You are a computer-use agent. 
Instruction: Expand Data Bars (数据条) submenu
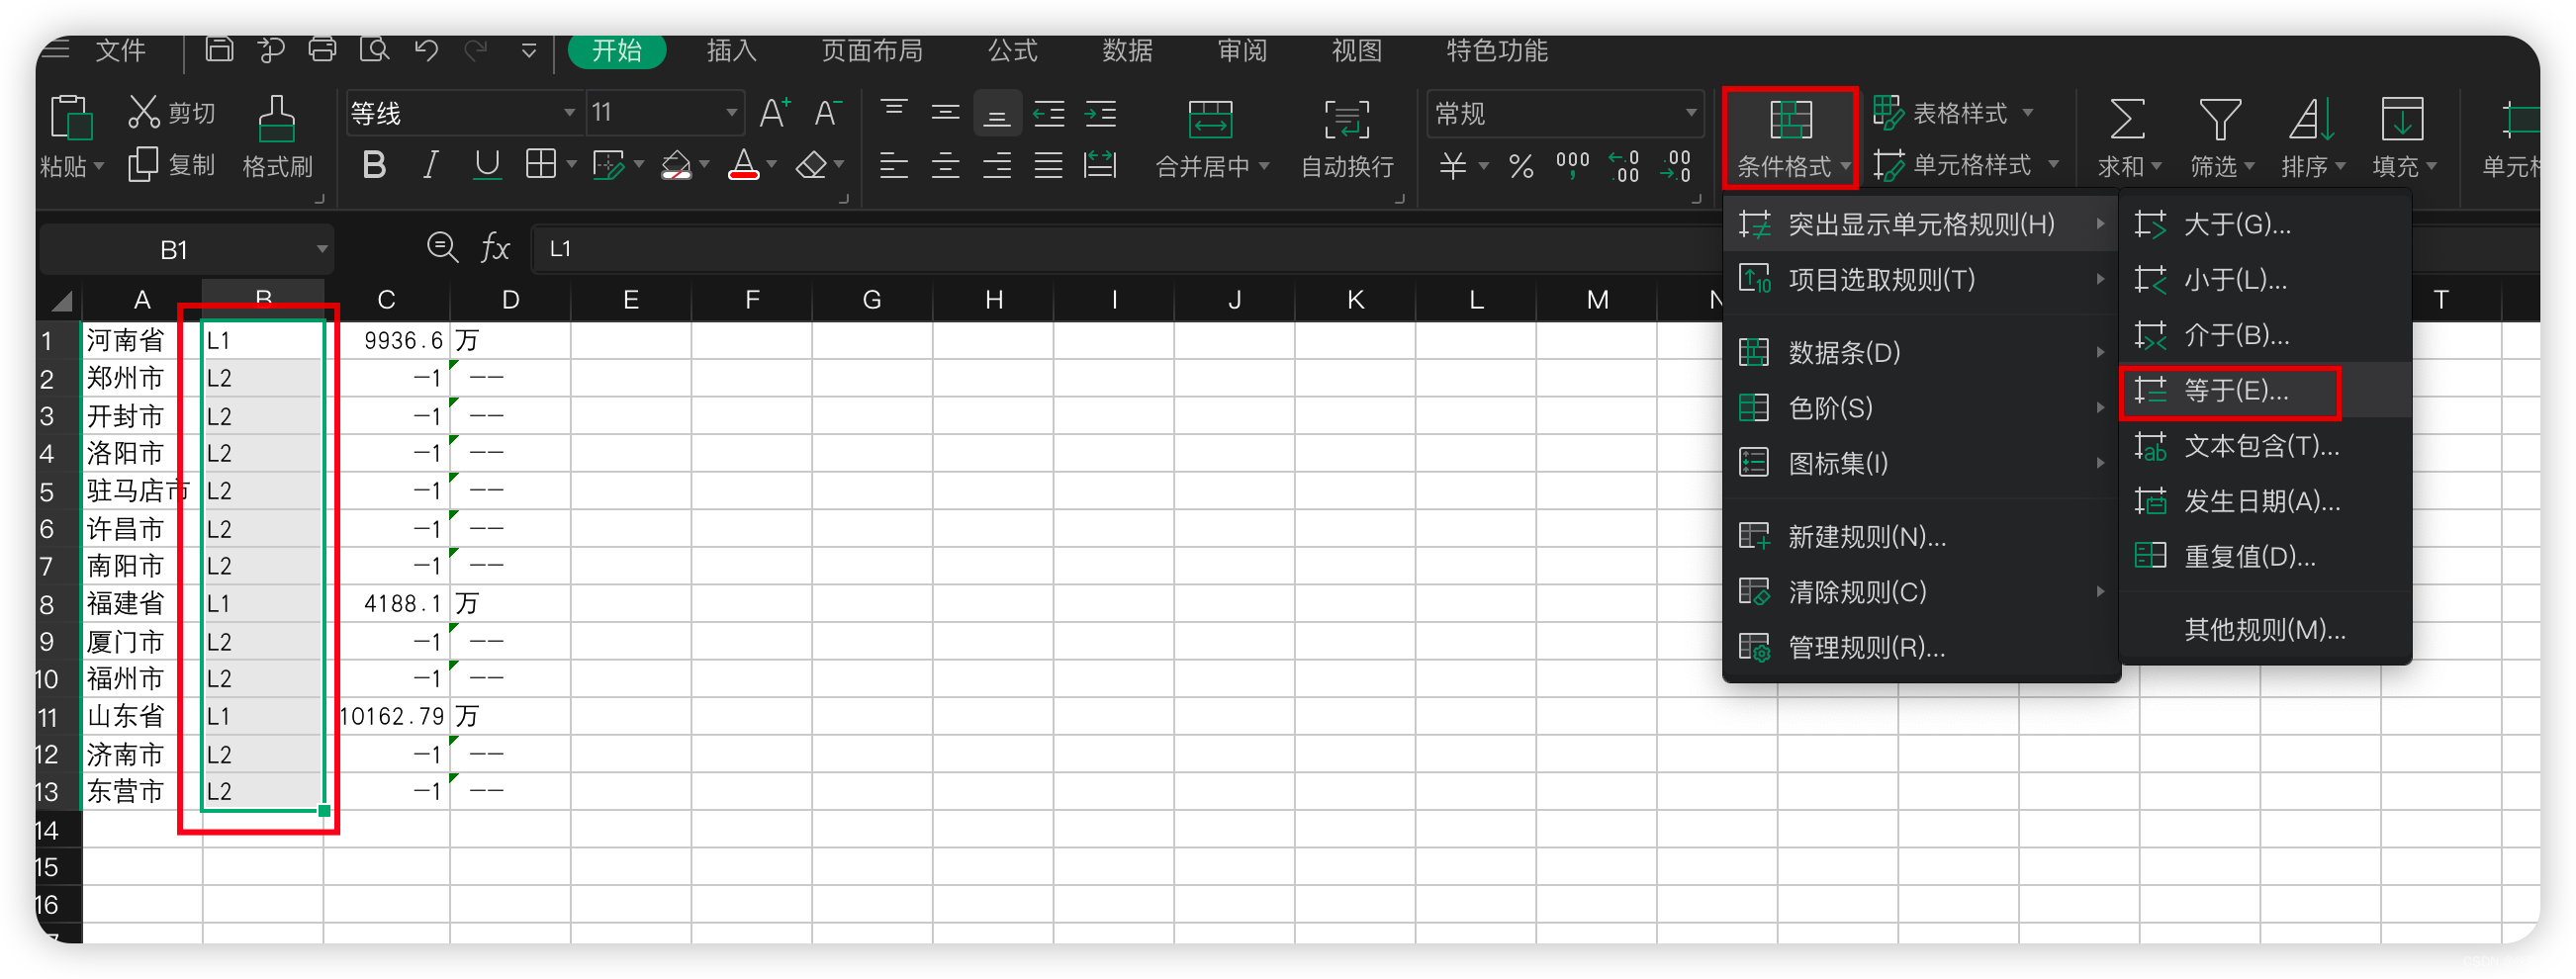(1921, 353)
